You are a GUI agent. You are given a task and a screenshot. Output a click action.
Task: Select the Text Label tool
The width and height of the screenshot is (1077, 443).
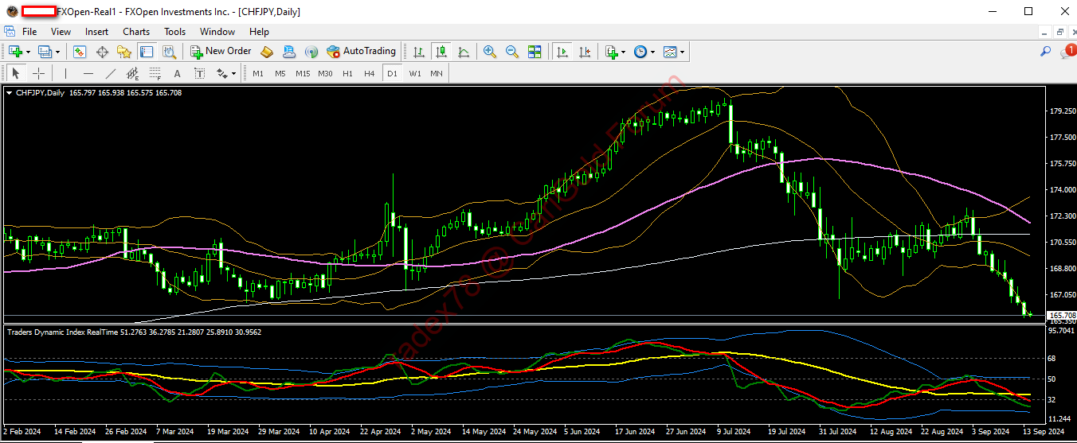[199, 73]
